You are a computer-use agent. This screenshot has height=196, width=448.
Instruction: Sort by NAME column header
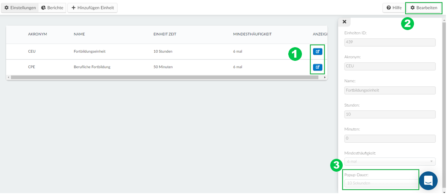[x=79, y=34]
